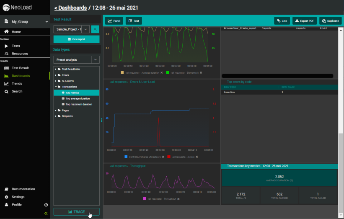Click the power icon next to Profile
This screenshot has height=219, width=344.
pos(46,205)
